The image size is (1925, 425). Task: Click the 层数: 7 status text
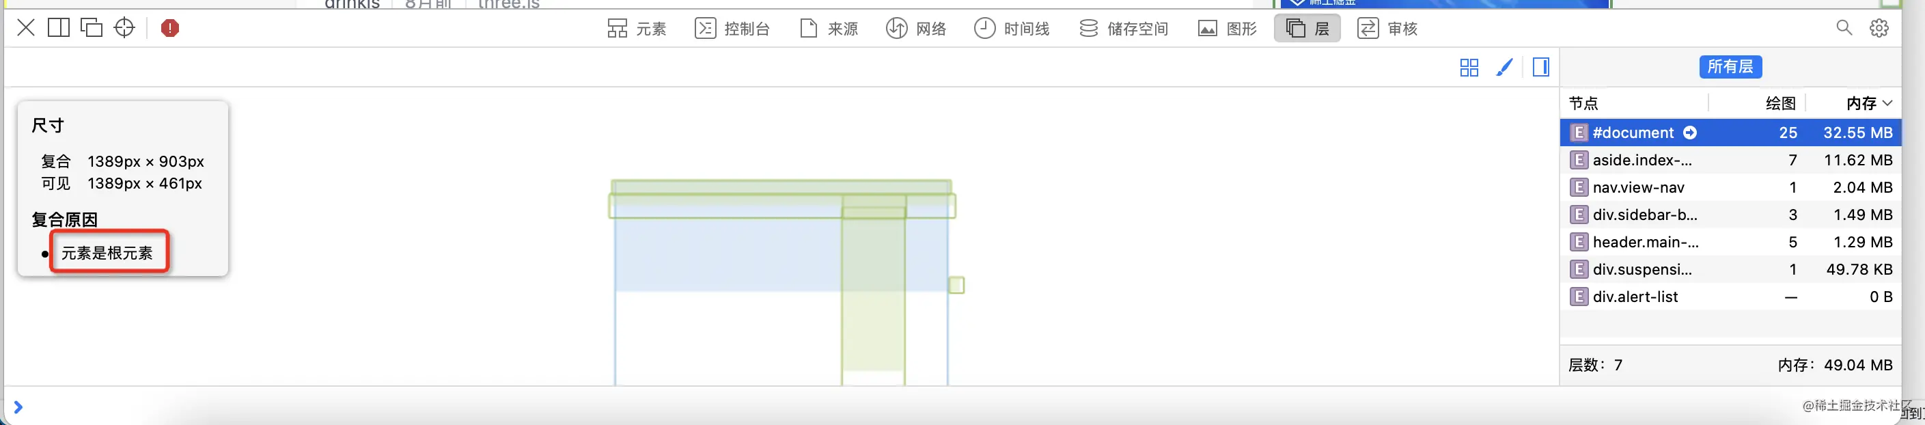(1594, 364)
